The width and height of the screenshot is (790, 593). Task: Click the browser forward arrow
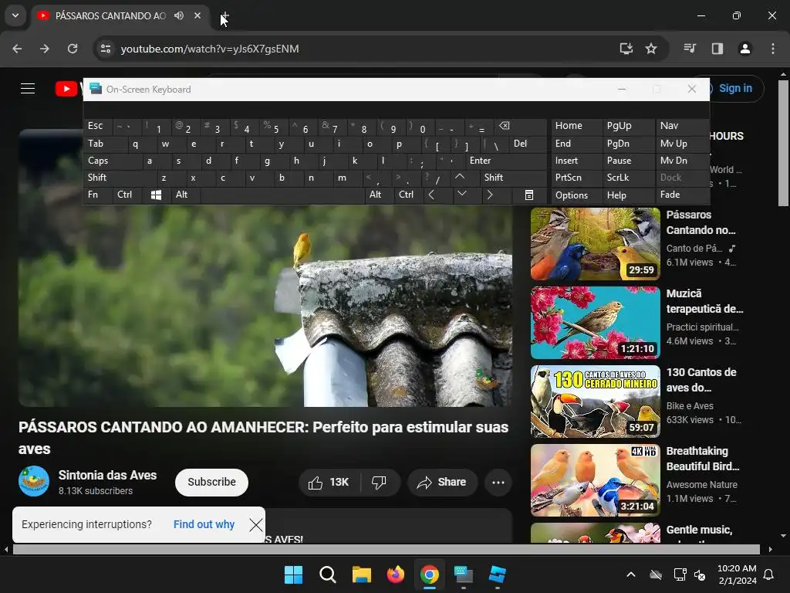45,49
